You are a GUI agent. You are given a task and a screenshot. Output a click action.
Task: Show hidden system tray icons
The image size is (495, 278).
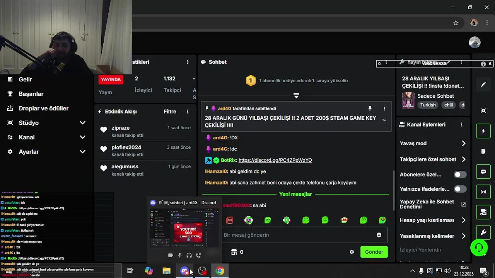(x=412, y=271)
